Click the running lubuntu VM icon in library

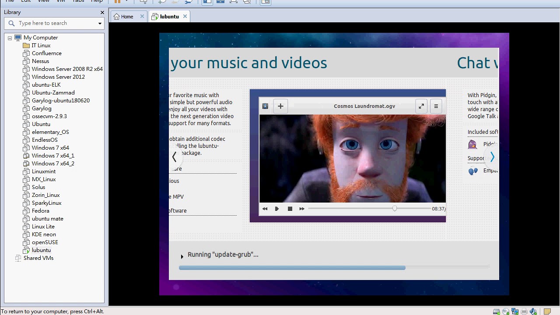[x=26, y=250]
